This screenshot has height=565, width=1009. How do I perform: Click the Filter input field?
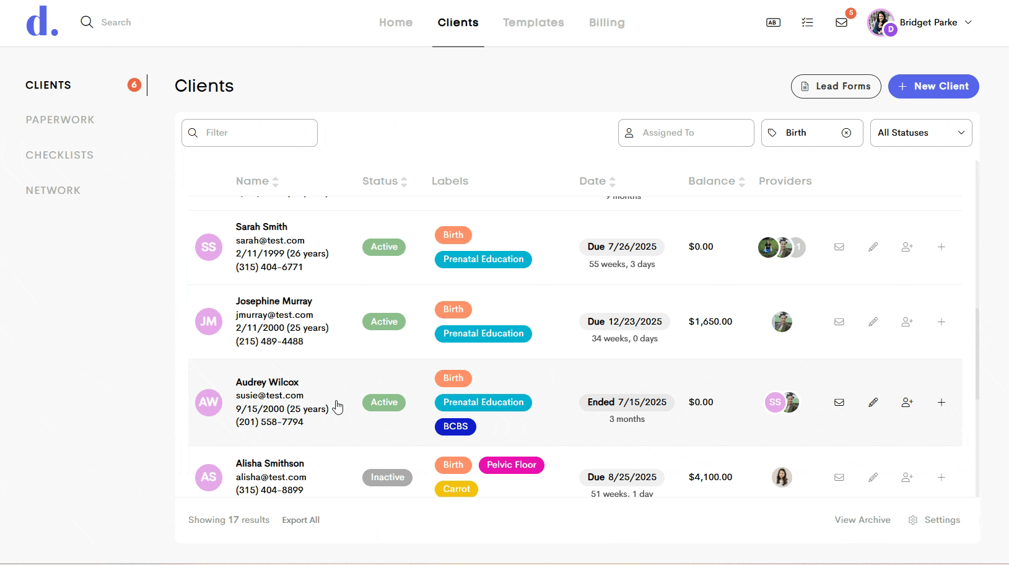(250, 133)
